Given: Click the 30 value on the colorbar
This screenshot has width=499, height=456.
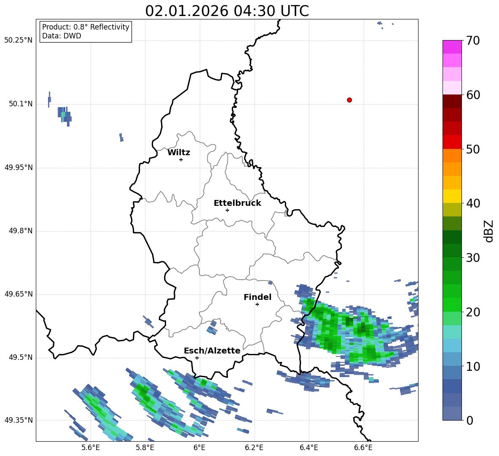Looking at the screenshot, I should point(473,258).
